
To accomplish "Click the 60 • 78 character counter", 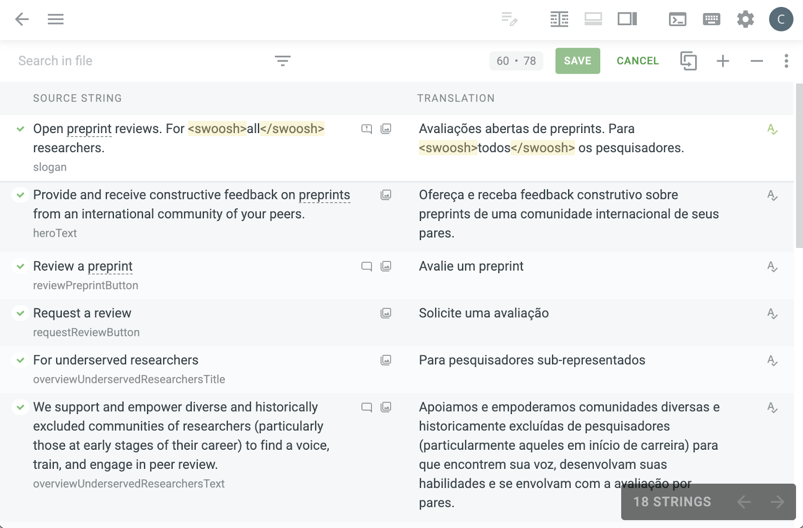I will [516, 61].
